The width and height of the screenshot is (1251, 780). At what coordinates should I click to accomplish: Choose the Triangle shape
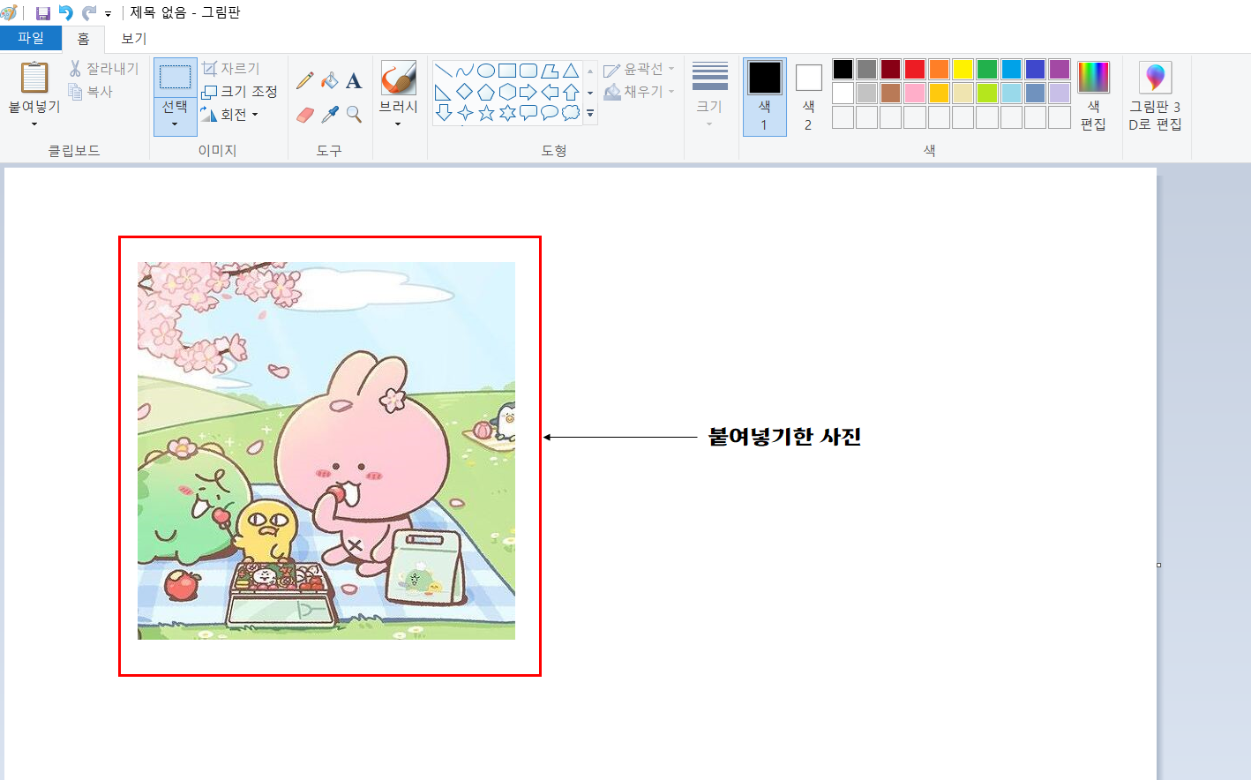(571, 71)
